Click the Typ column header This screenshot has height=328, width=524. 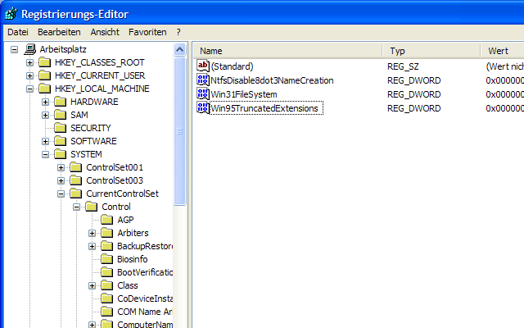point(430,51)
